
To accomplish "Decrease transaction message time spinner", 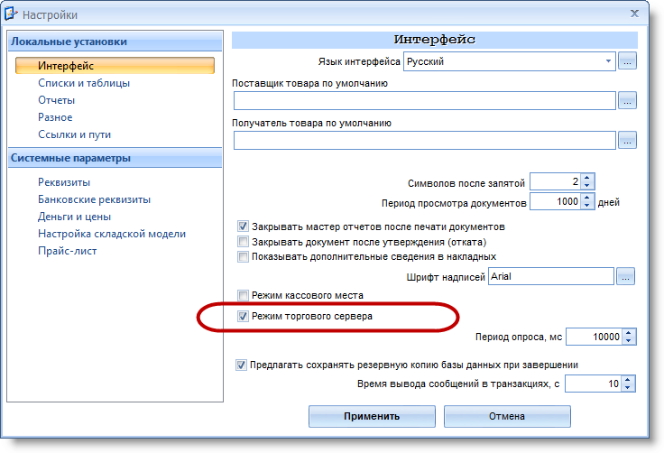I will tap(630, 388).
